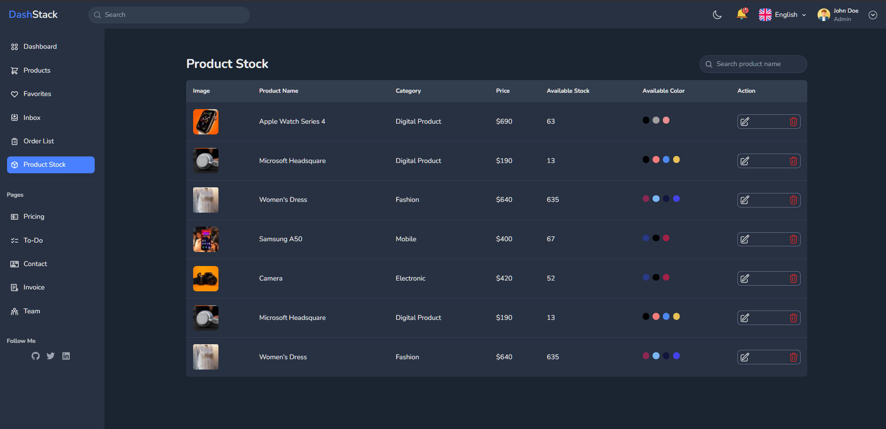
Task: Open the GitHub profile under Follow Me
Action: (35, 356)
